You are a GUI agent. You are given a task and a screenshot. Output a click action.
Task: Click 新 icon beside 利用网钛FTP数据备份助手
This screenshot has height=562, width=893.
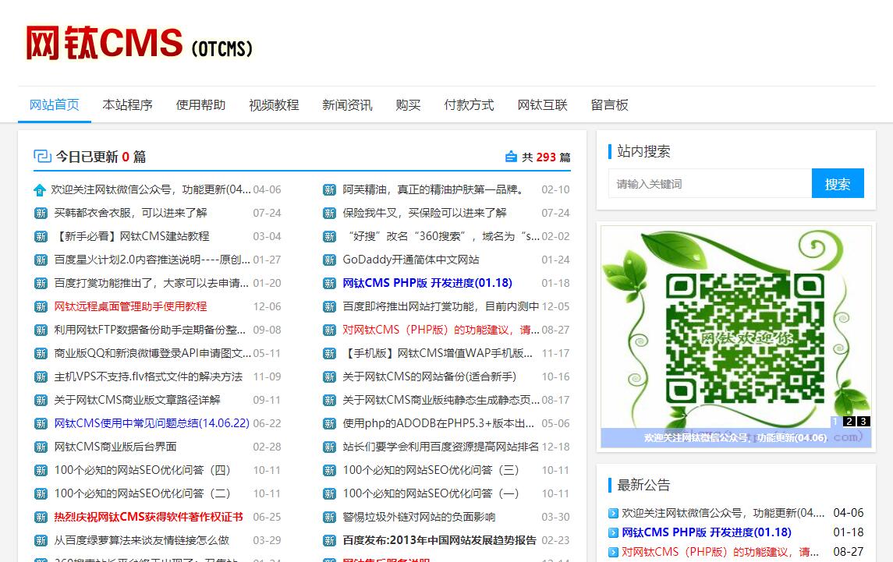41,330
